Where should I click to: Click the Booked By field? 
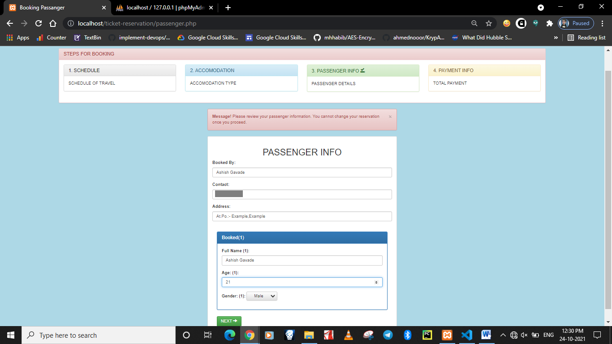tap(302, 172)
